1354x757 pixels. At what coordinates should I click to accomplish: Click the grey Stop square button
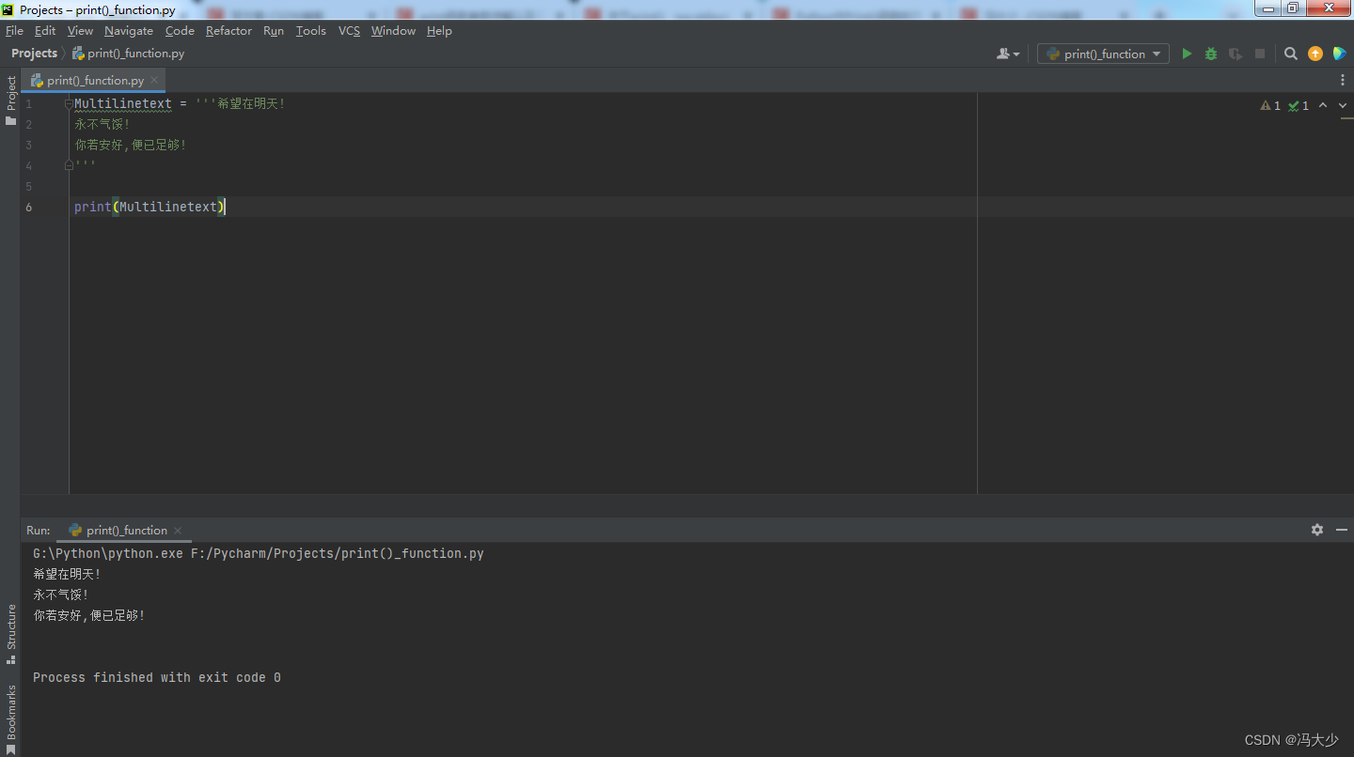pos(1260,54)
